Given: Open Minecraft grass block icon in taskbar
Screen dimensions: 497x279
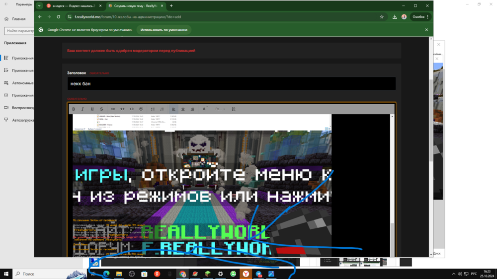Looking at the screenshot, I should 208,274.
